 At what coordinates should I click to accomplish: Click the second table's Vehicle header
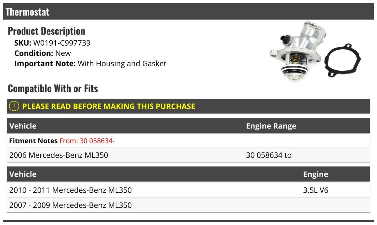coord(23,174)
